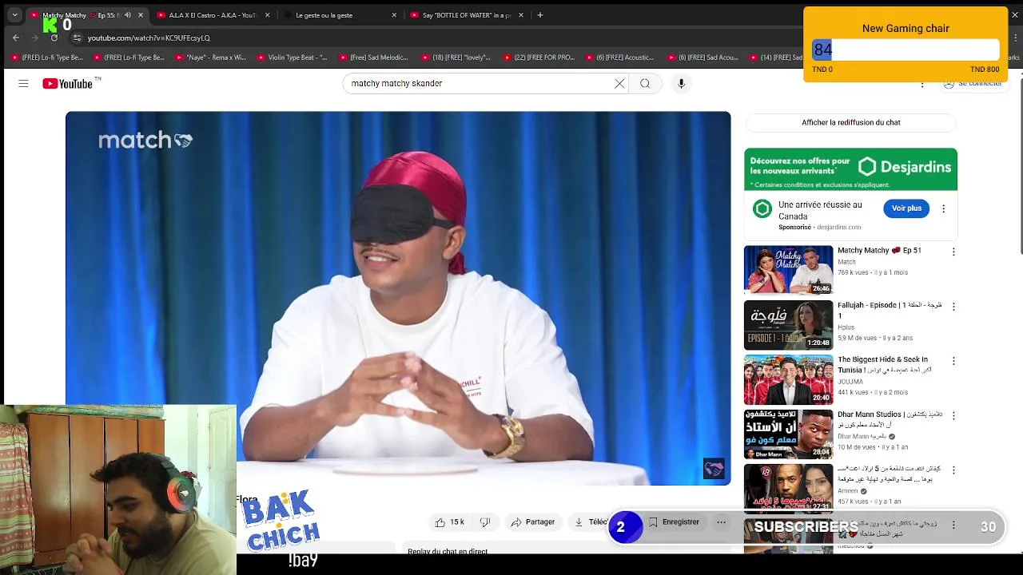Open first (FREE) Lo-fi Type Be... bookmark
The image size is (1023, 575).
(47, 57)
